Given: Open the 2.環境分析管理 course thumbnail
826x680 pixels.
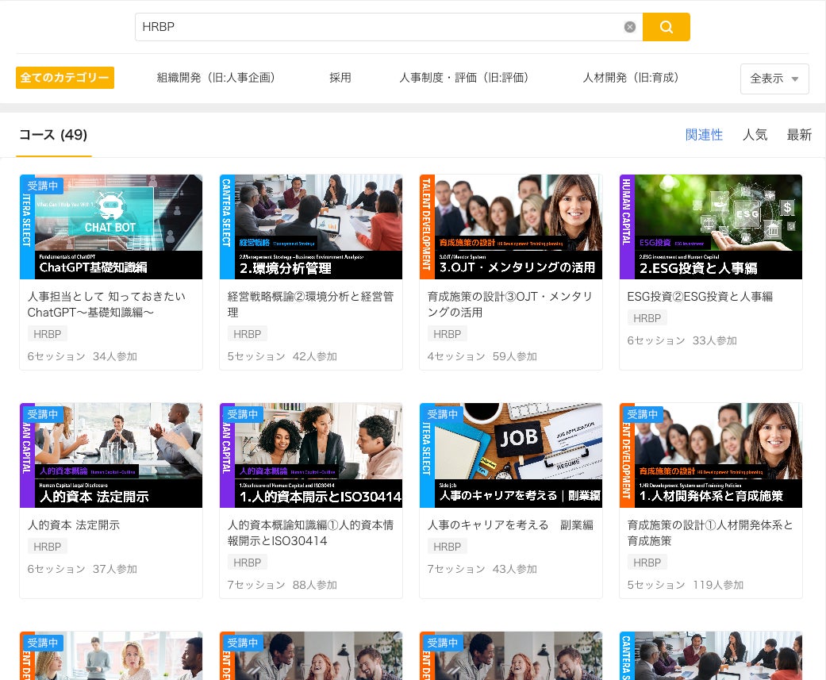Looking at the screenshot, I should click(311, 226).
